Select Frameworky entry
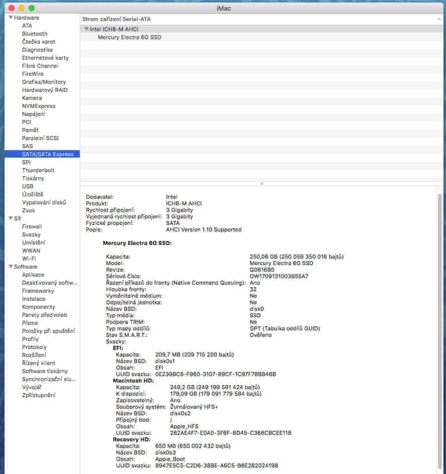Viewport: 446px width, 474px height. point(38,291)
